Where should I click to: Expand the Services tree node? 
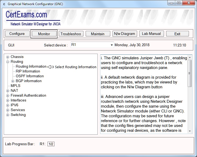[x=8, y=110]
